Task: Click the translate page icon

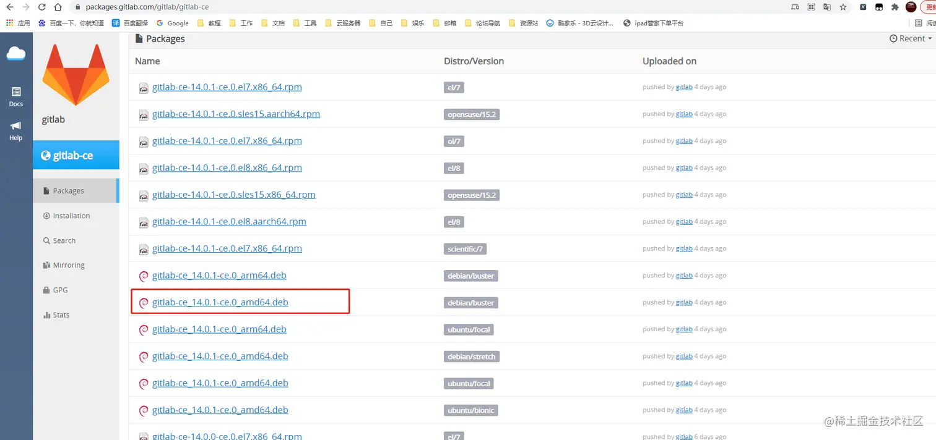Action: (x=827, y=7)
